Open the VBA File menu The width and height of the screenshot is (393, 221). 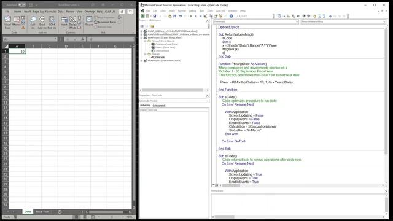click(x=148, y=11)
